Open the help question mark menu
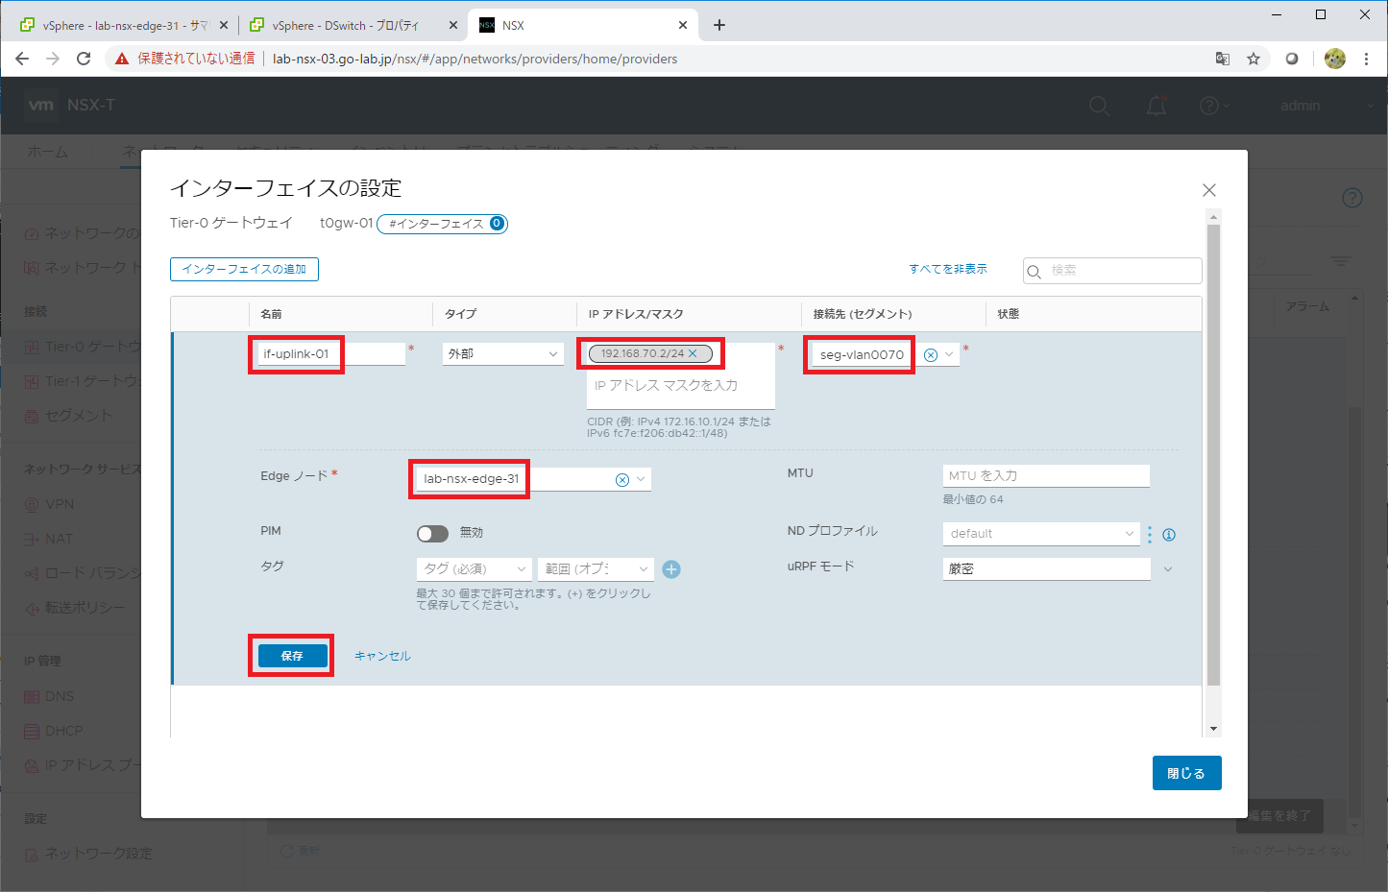 coord(1213,106)
